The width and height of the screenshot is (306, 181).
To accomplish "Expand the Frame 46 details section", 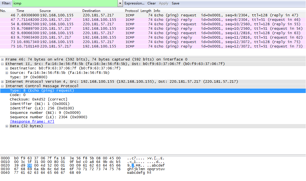I will (2, 59).
